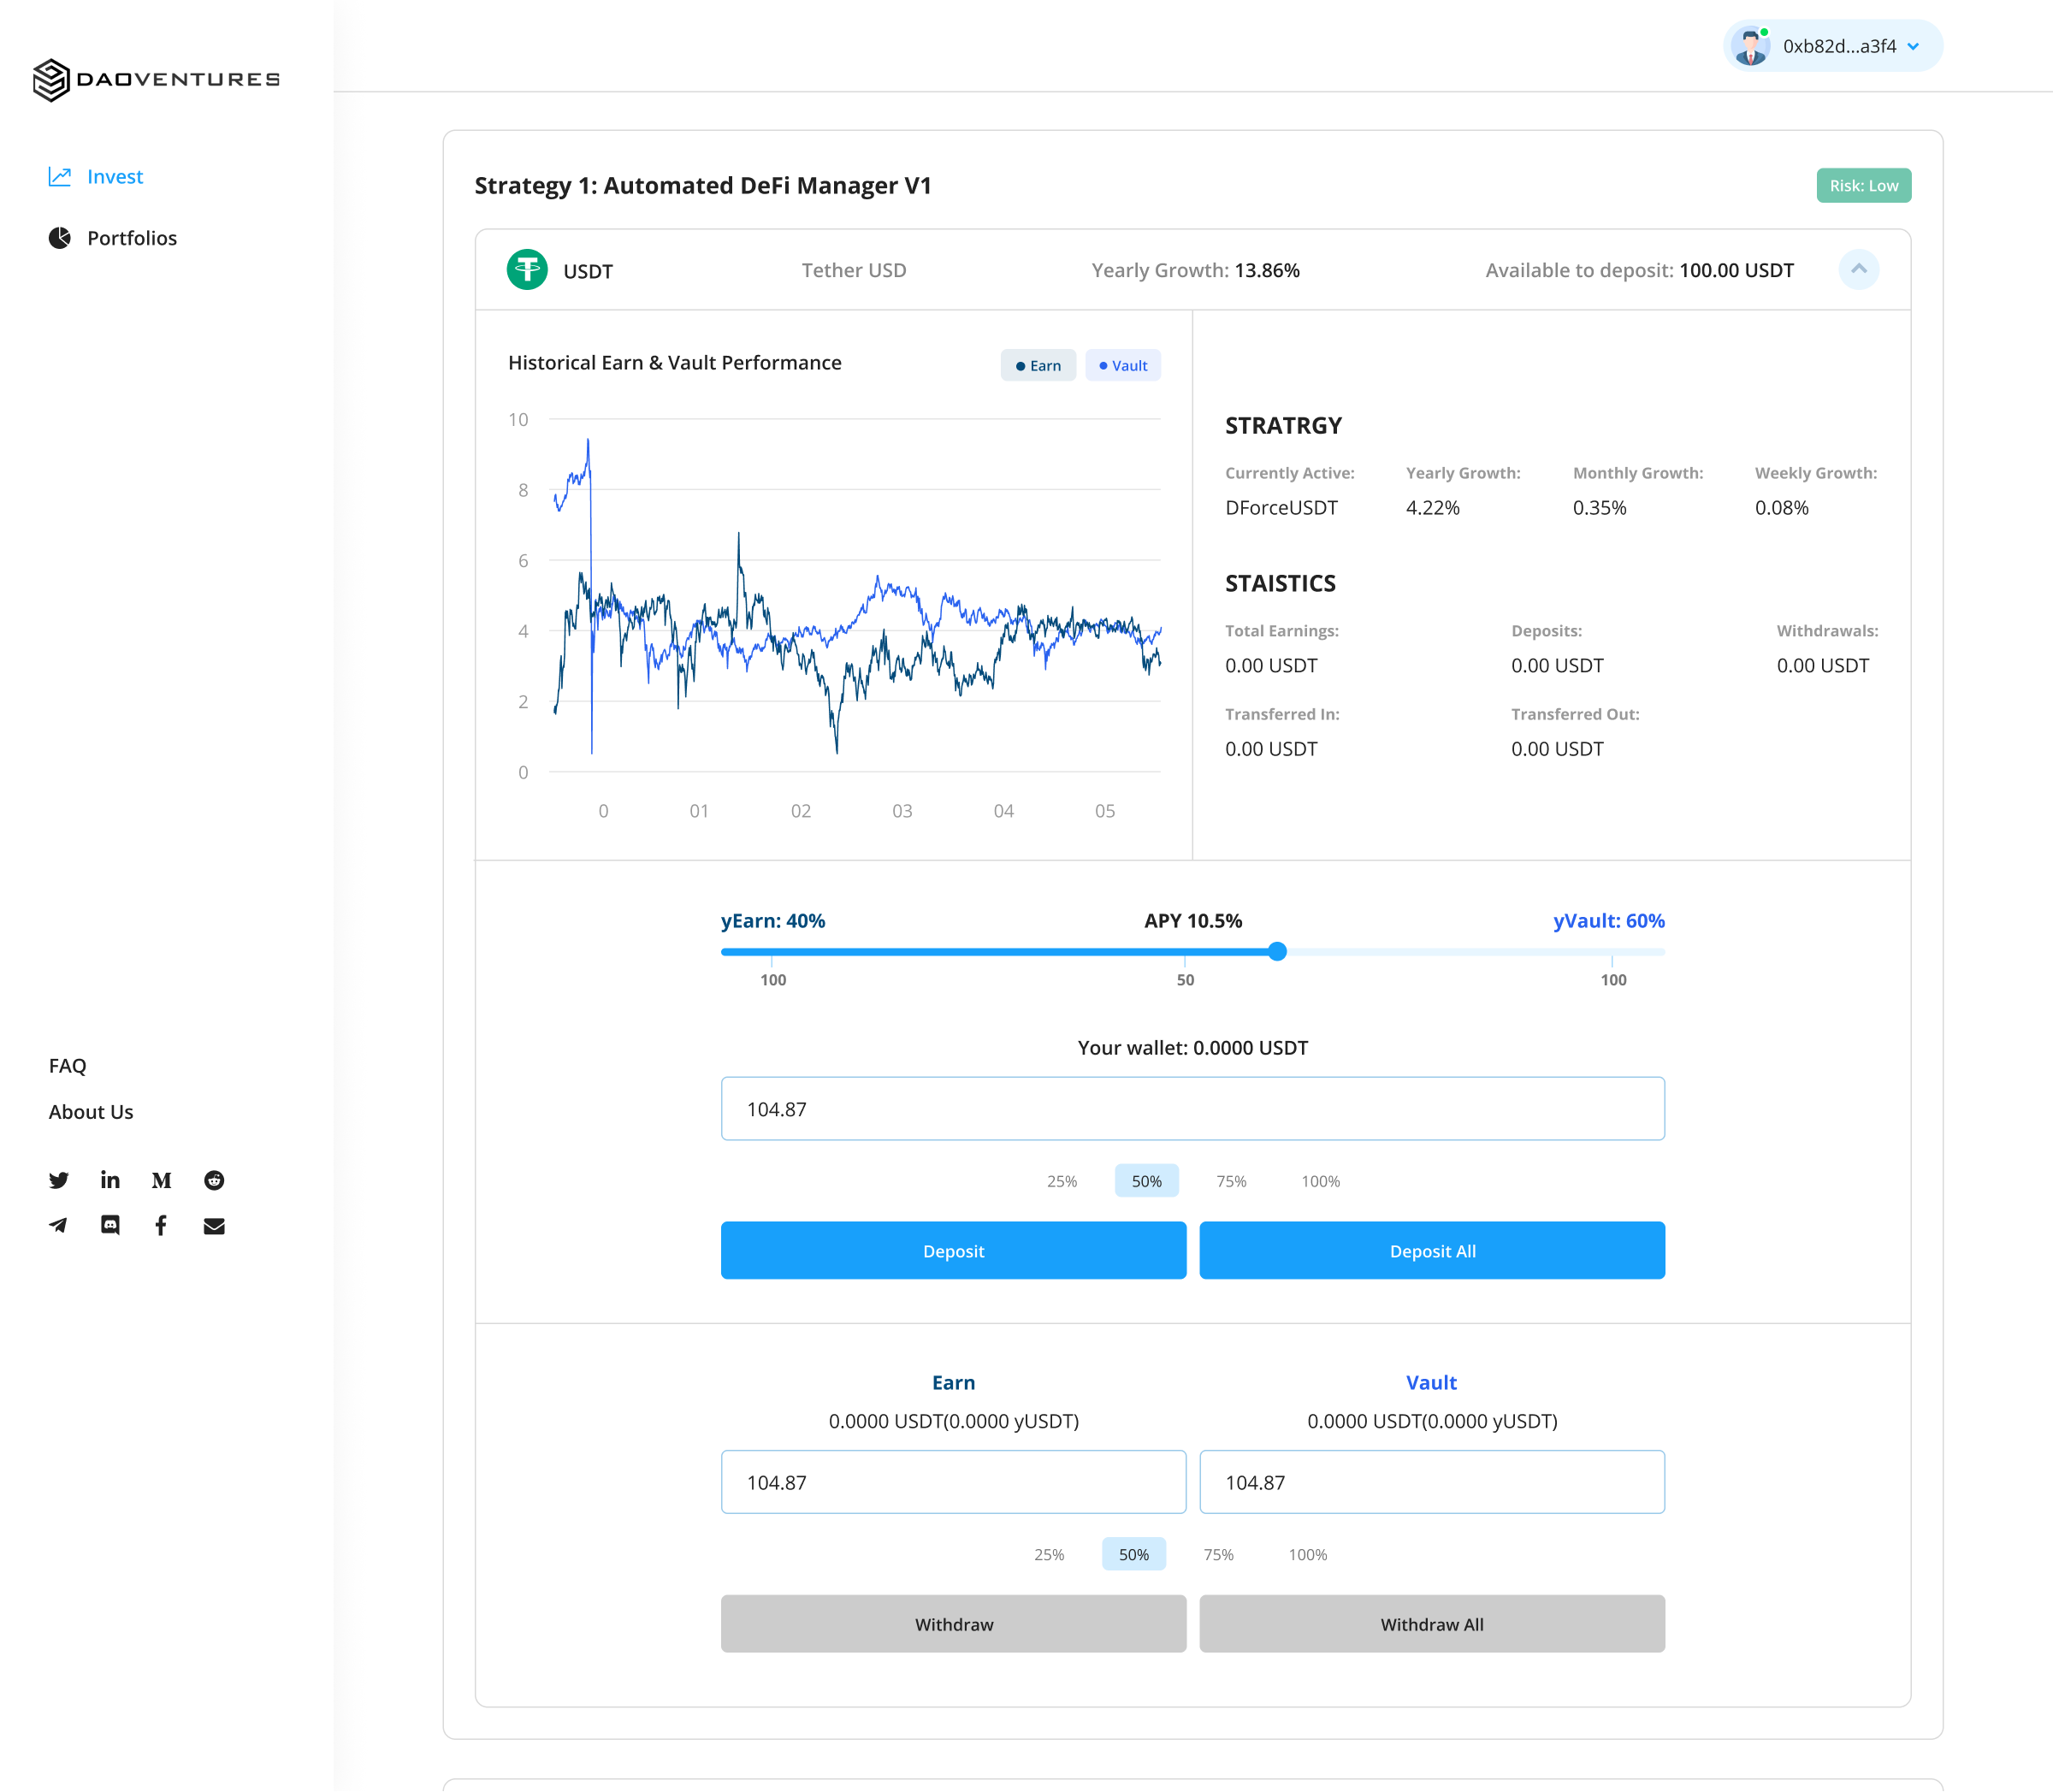Viewport: 2053px width, 1792px height.
Task: Click the Your wallet: 0.0000 USDT text
Action: [x=1192, y=1048]
